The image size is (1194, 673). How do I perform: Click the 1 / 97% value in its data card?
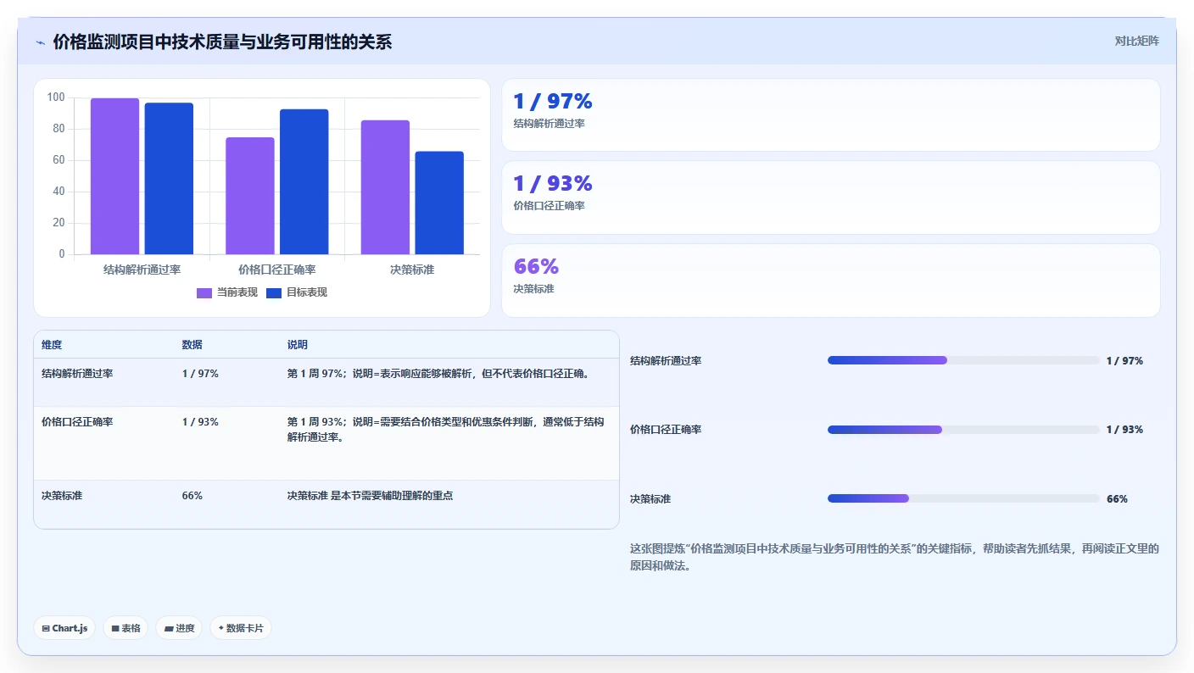[x=553, y=101]
